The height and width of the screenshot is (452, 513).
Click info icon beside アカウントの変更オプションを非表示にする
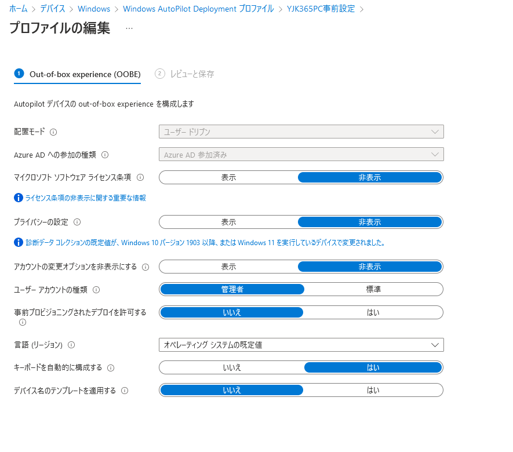coord(145,267)
